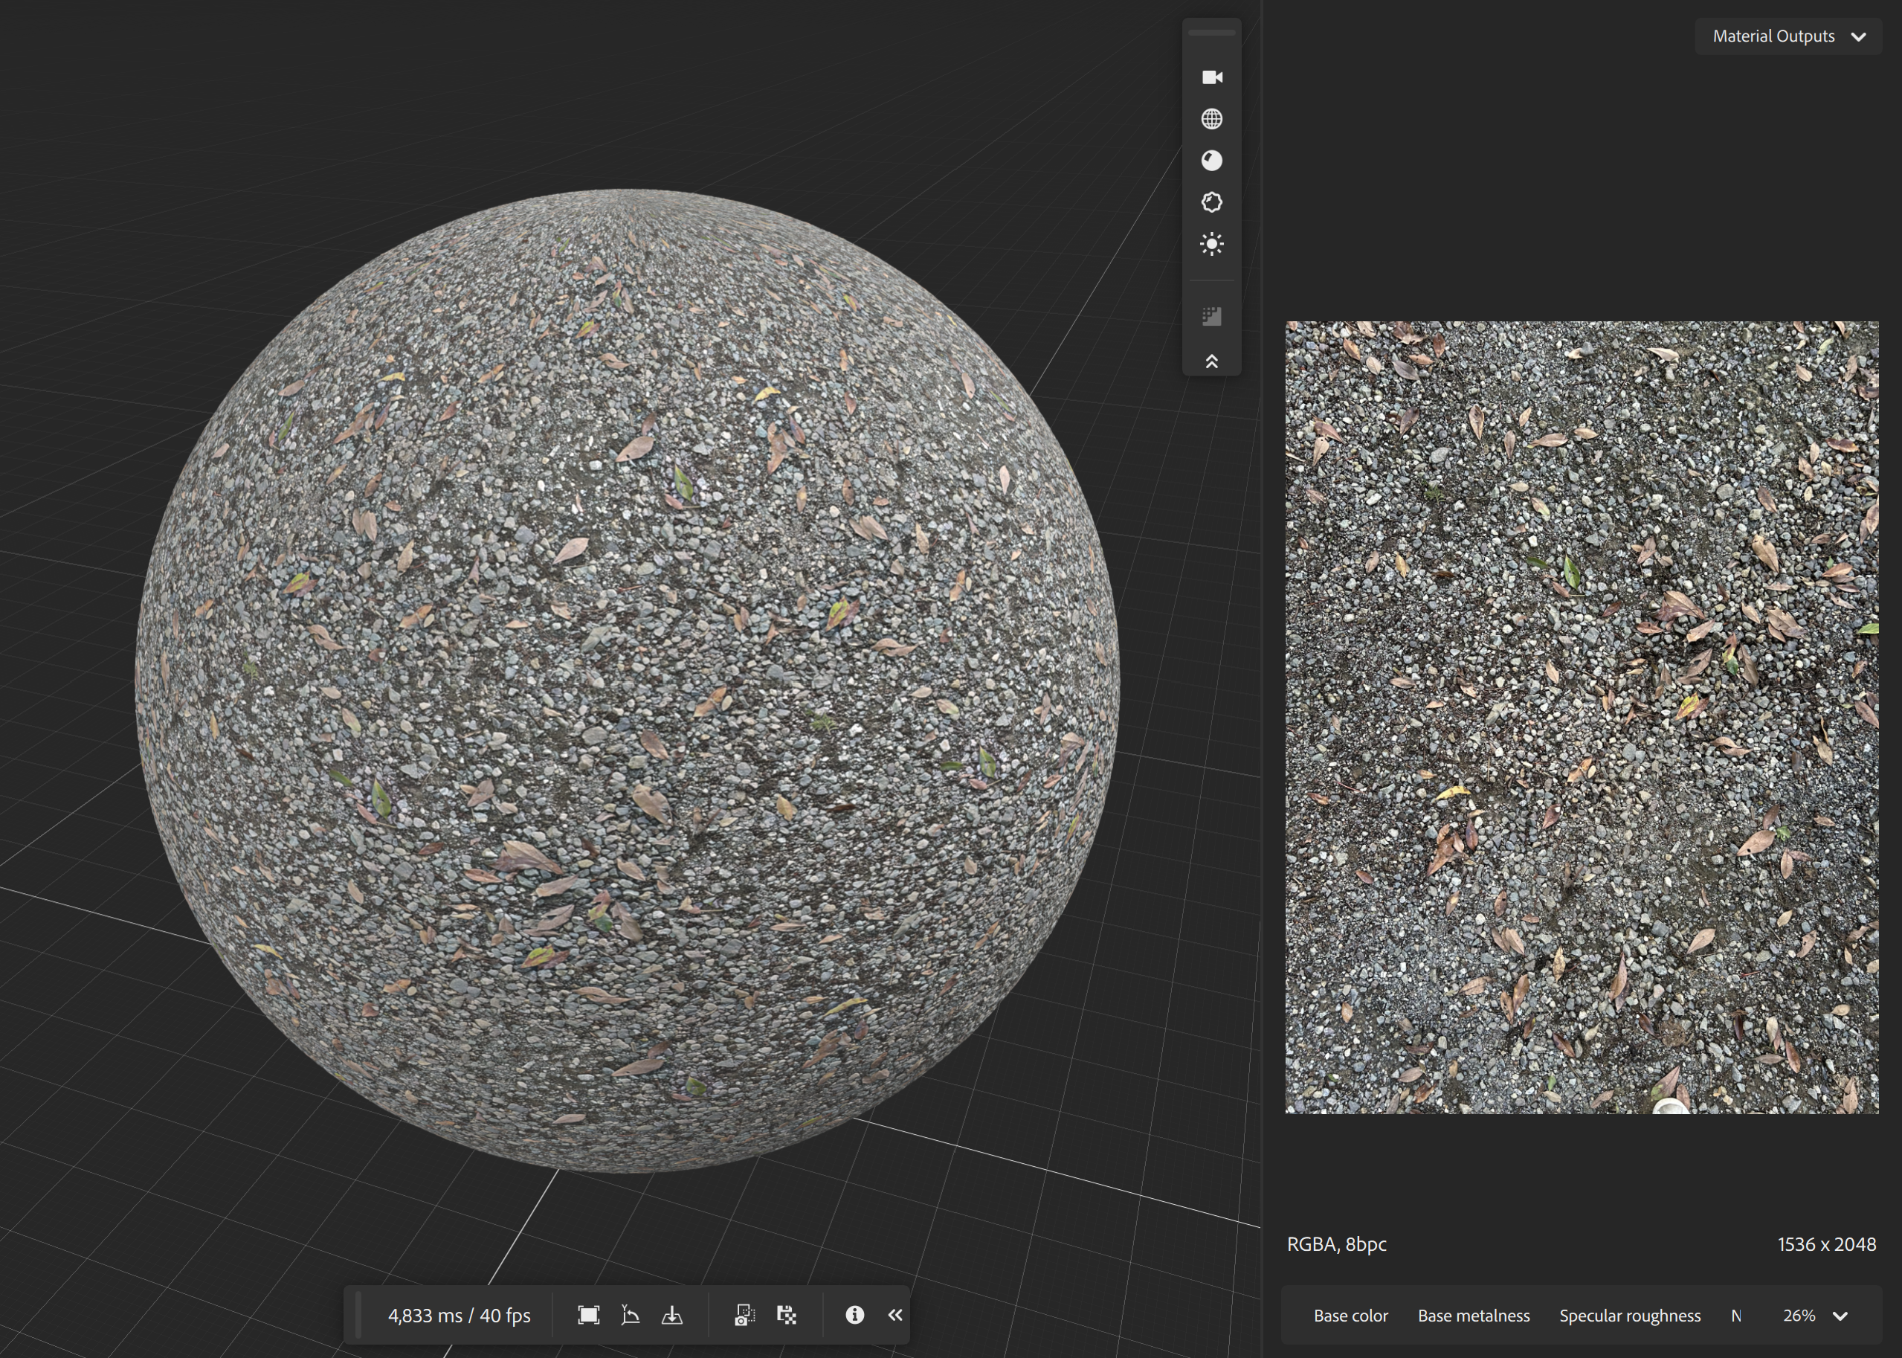This screenshot has height=1358, width=1902.
Task: Click the RGBA, 8bpc format label
Action: pyautogui.click(x=1336, y=1244)
